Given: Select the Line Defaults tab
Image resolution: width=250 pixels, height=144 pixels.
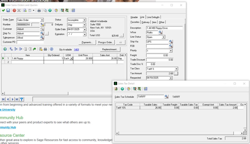Looking at the screenshot, I should click(153, 17).
